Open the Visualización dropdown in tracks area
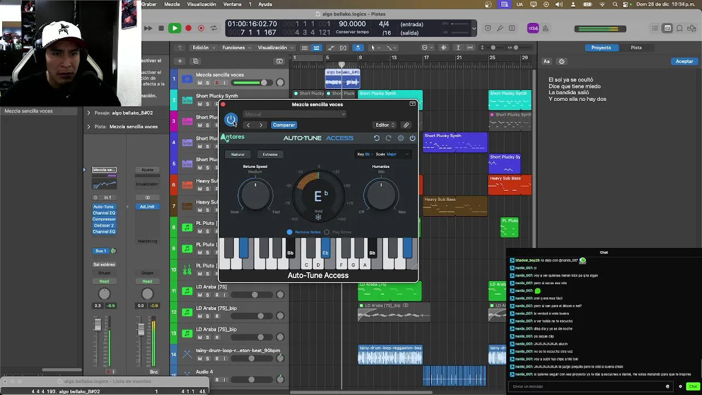 coord(275,48)
